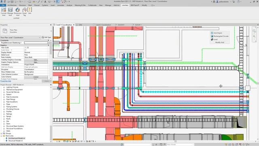Image resolution: width=259 pixels, height=146 pixels.
Task: Open the Info button in the ribbon
Action: pyautogui.click(x=30, y=11)
